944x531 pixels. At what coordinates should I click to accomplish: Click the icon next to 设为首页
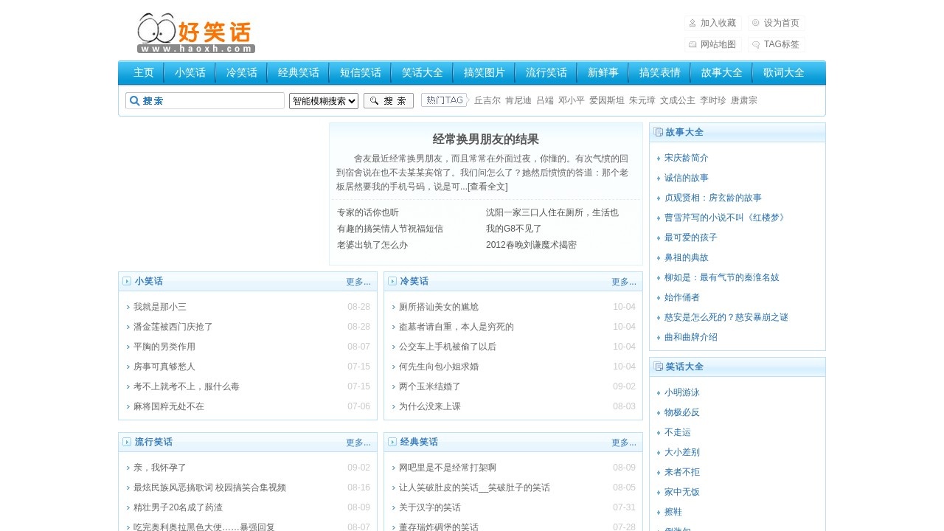pyautogui.click(x=754, y=23)
